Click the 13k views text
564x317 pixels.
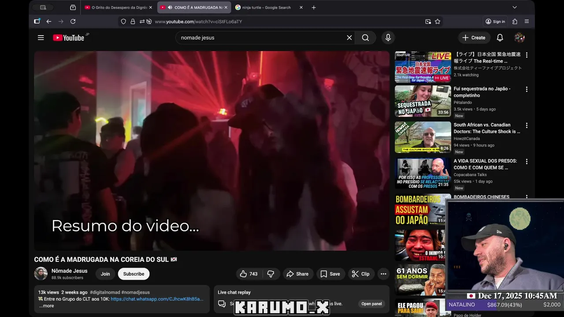coord(48,292)
